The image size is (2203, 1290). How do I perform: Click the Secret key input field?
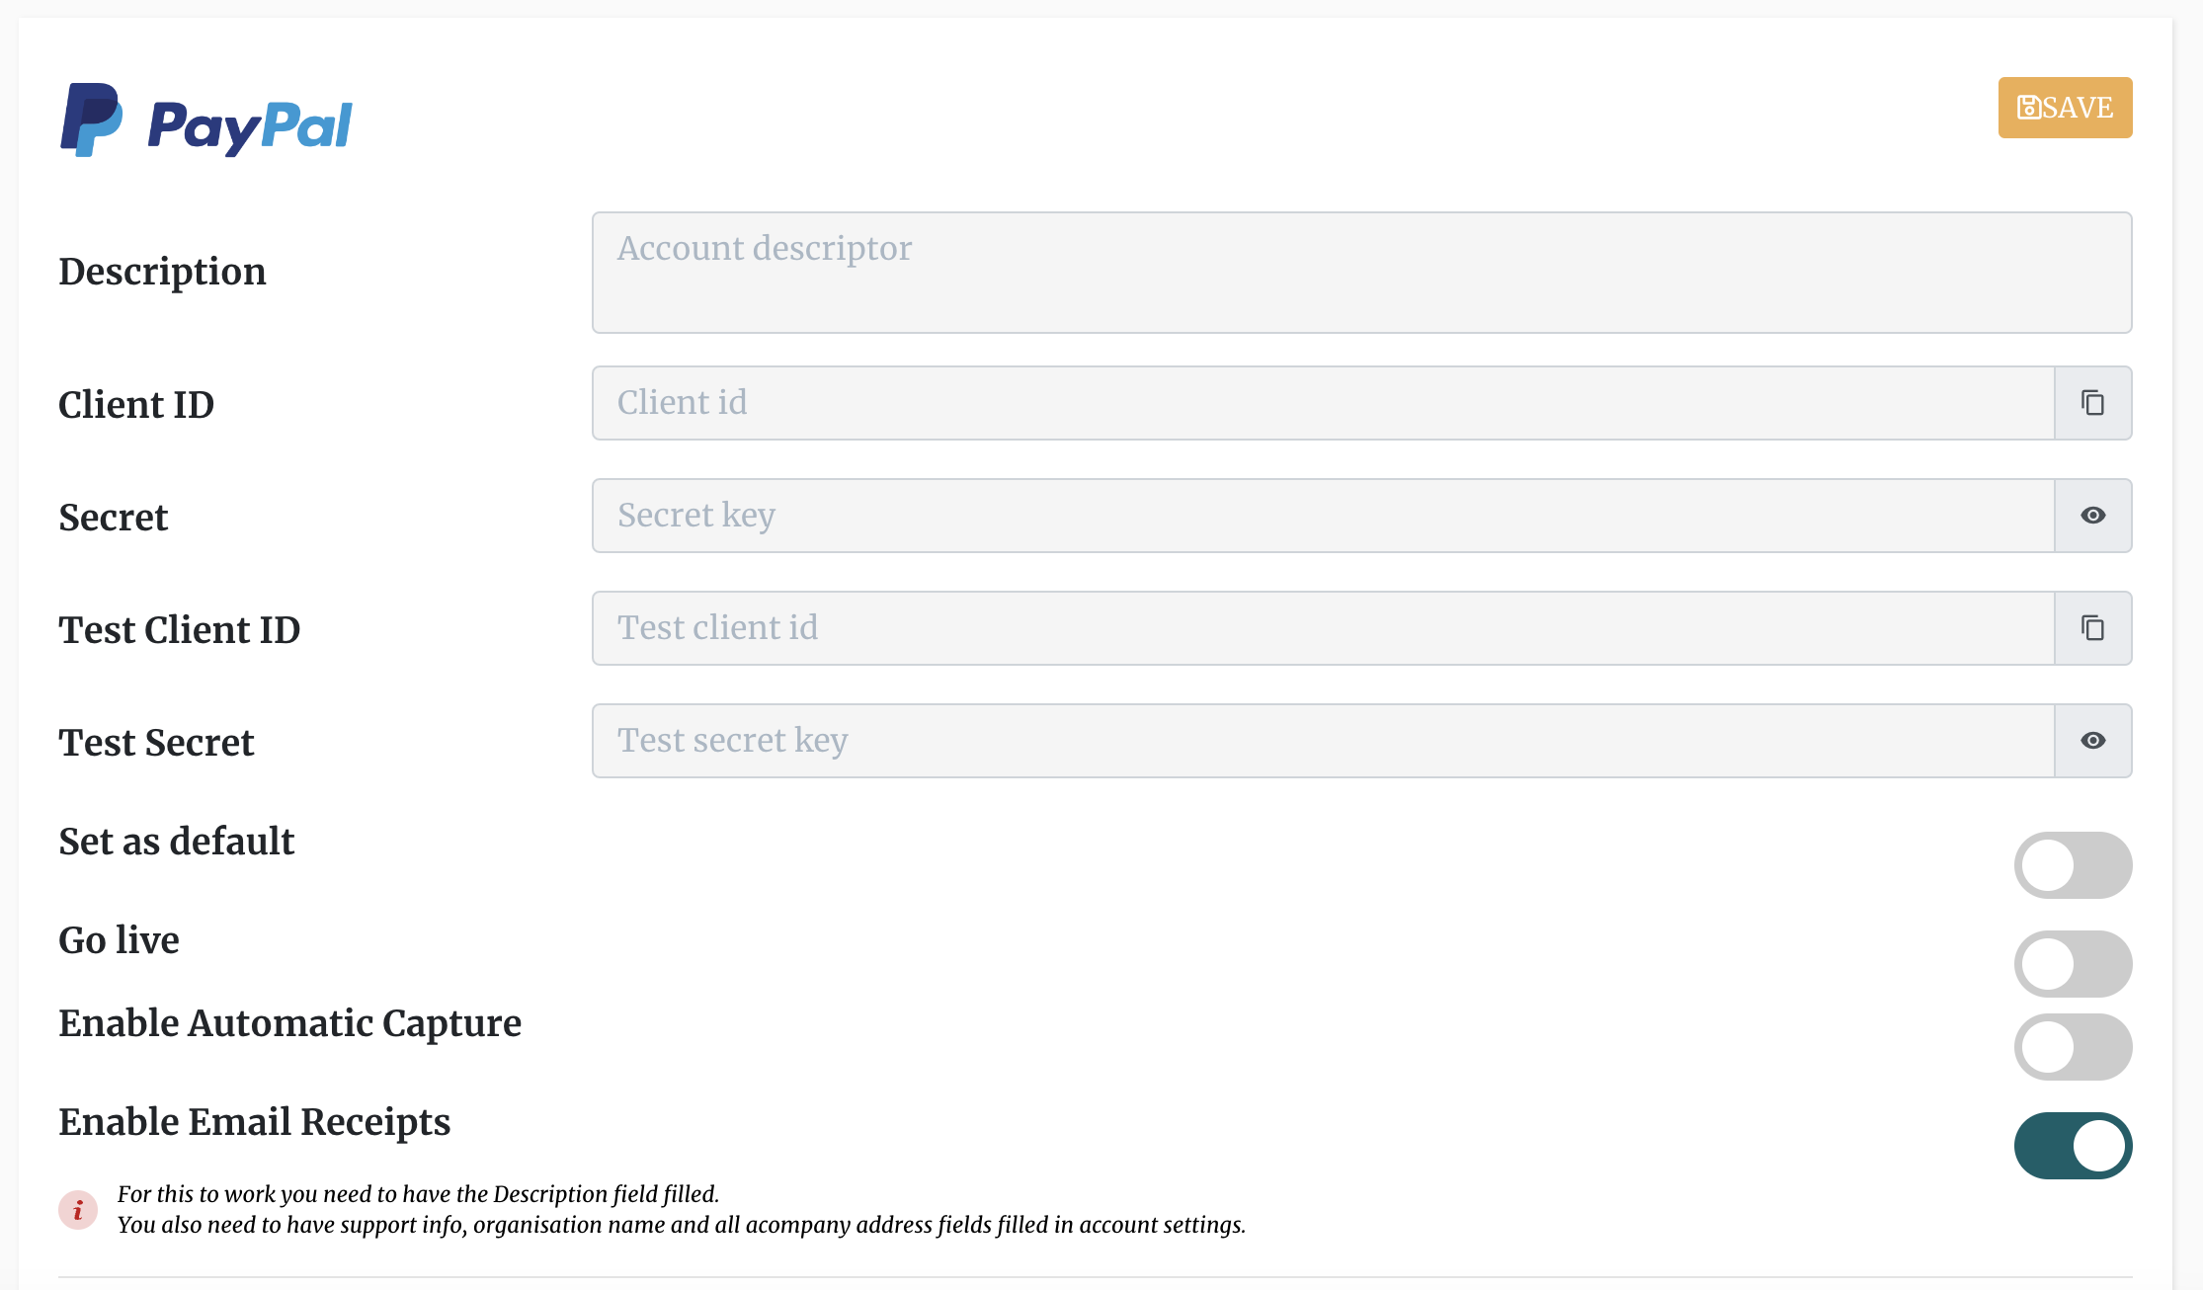point(1323,516)
